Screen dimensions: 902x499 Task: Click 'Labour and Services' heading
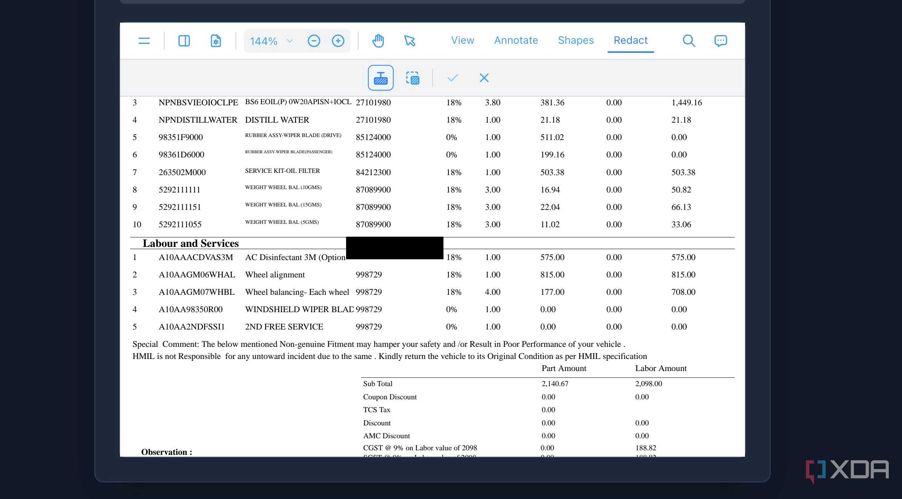(x=191, y=243)
